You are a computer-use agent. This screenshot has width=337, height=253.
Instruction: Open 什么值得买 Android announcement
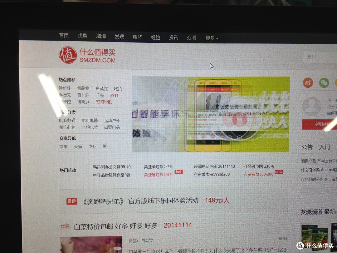(319, 170)
